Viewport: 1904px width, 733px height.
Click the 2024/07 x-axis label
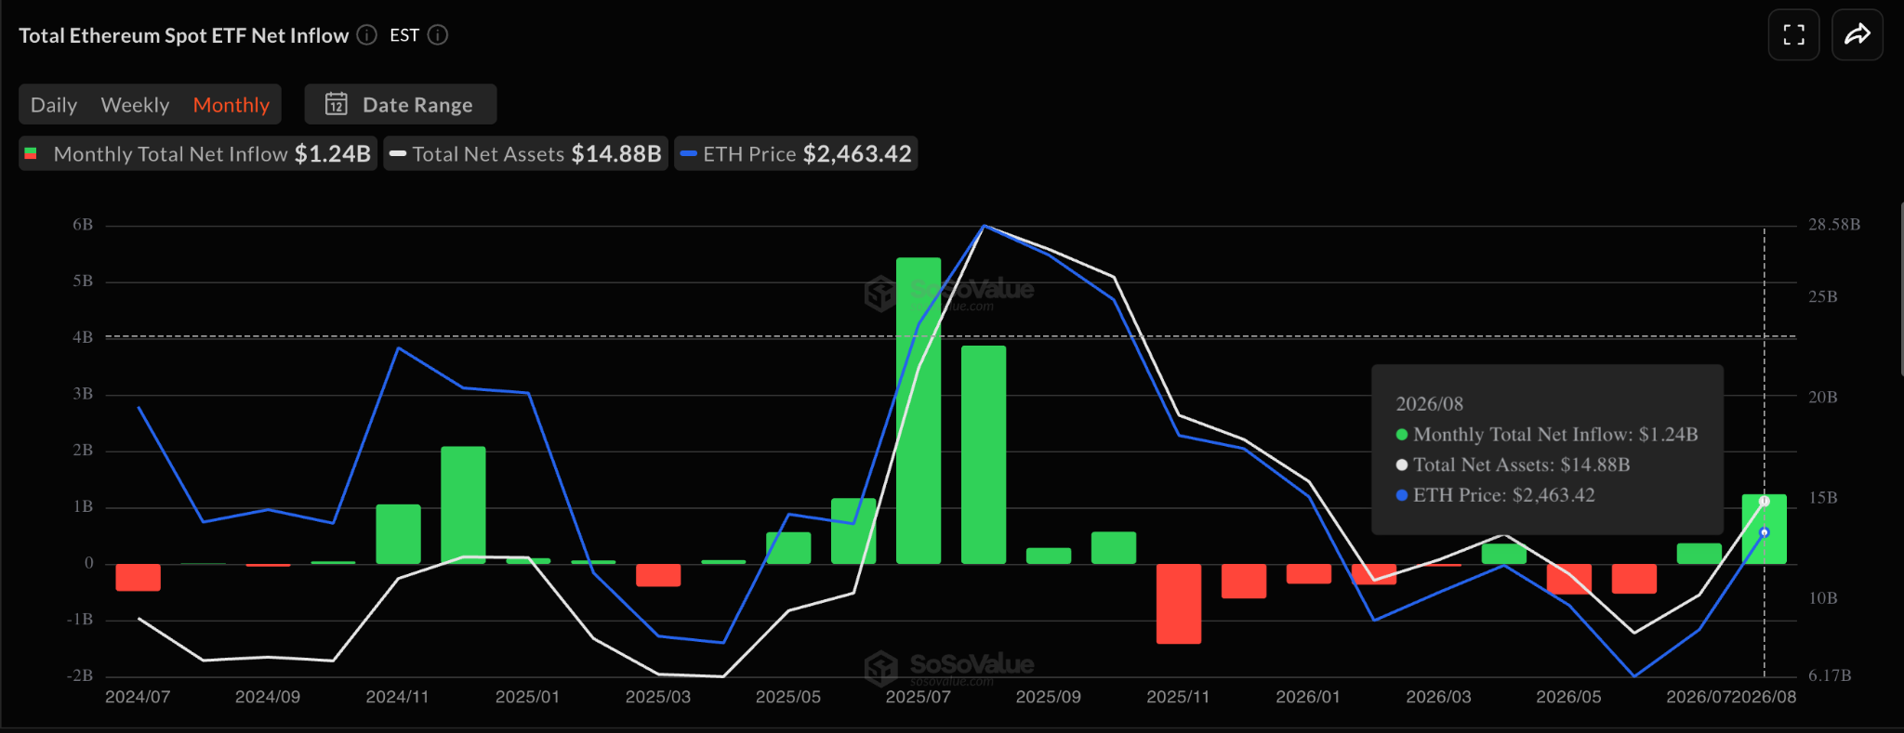[138, 697]
